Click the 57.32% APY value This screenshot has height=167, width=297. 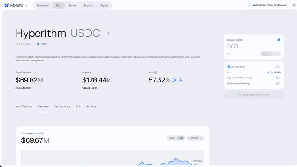(159, 80)
